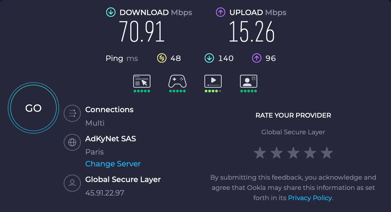Select the gaming controller performance icon
391x212 pixels.
tap(177, 81)
